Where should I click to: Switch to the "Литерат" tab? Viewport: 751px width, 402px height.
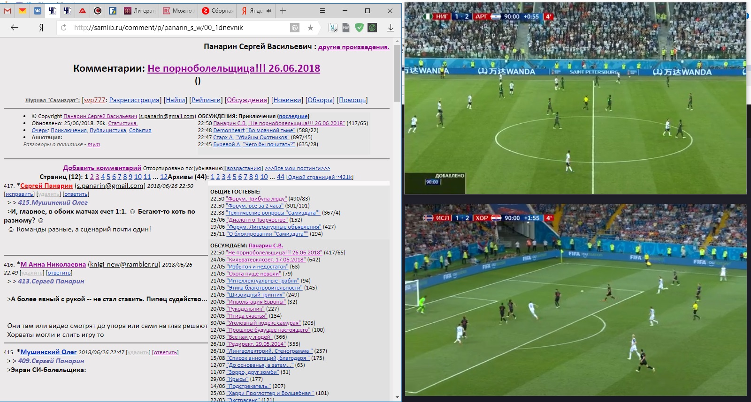click(x=139, y=10)
